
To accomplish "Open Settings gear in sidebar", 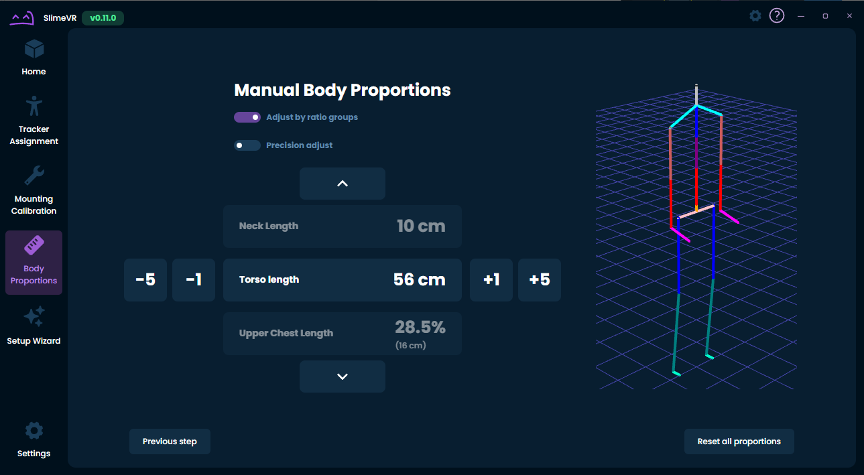I will pos(34,431).
